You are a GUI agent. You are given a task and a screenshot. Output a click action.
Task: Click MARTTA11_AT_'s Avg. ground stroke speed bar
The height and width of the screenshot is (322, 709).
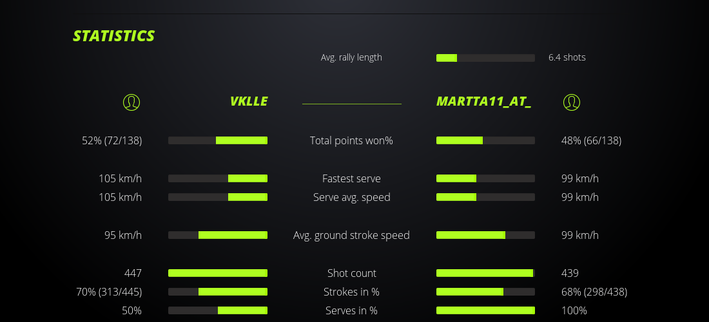[x=485, y=235]
